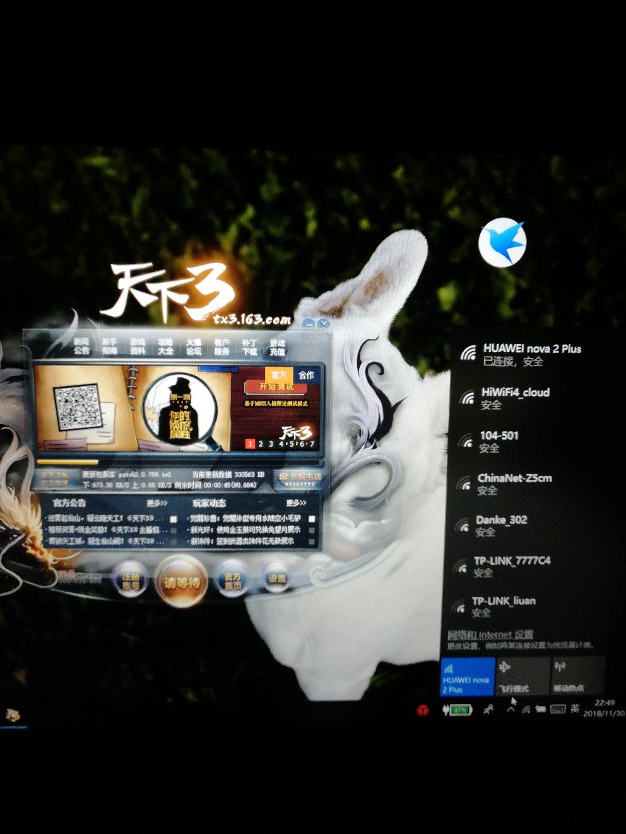626x834 pixels.
Task: Open 新手指南 in the launcher navigation
Action: 109,346
